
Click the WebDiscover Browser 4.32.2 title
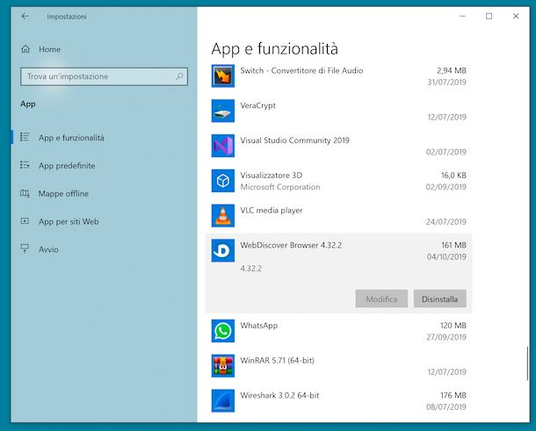[291, 245]
